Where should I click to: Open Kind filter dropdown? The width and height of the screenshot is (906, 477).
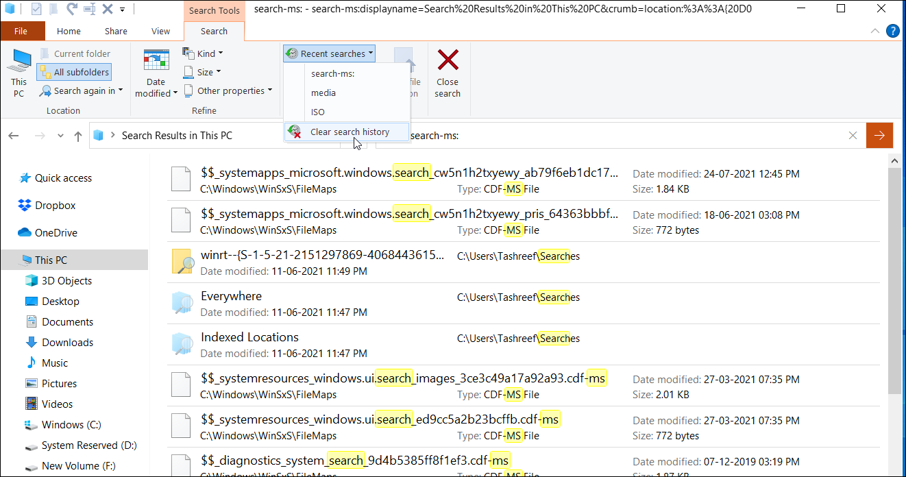pyautogui.click(x=203, y=53)
